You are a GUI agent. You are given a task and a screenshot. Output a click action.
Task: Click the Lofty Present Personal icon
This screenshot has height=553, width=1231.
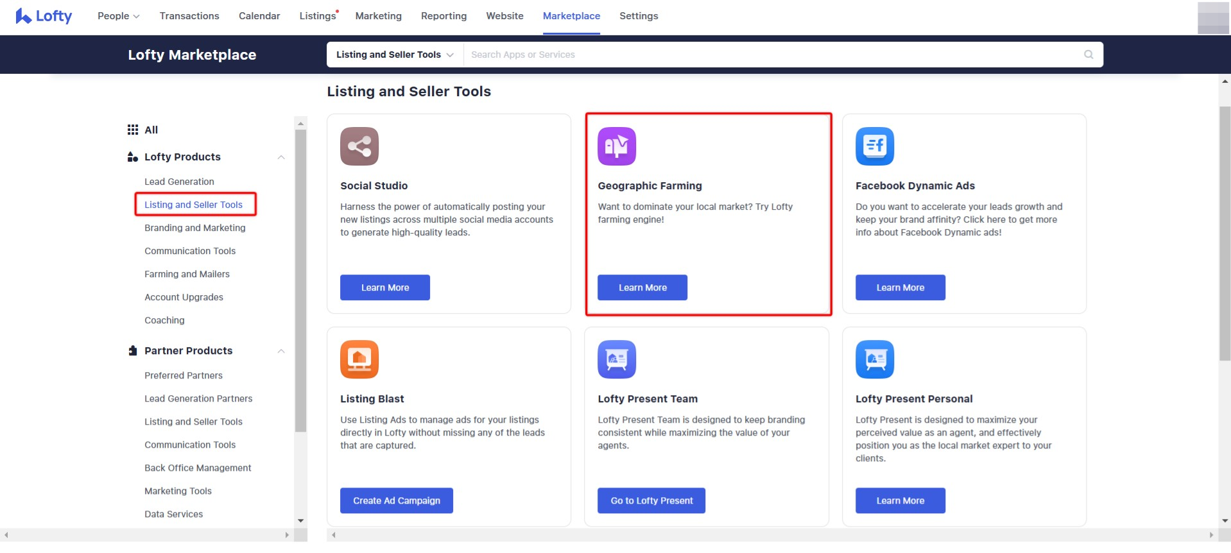pos(874,359)
